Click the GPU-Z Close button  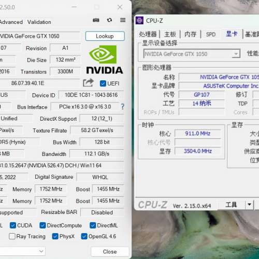tap(110, 252)
